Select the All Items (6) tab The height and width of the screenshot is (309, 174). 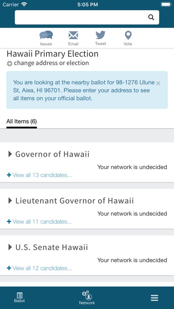22,121
